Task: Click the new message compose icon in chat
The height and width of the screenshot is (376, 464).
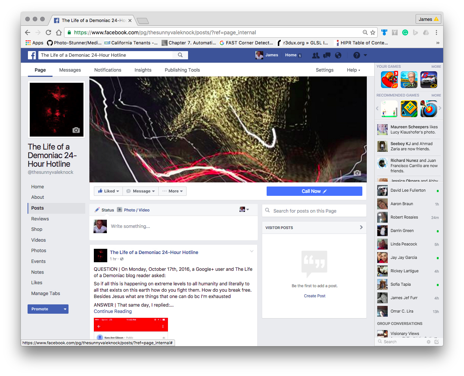Action: (436, 342)
